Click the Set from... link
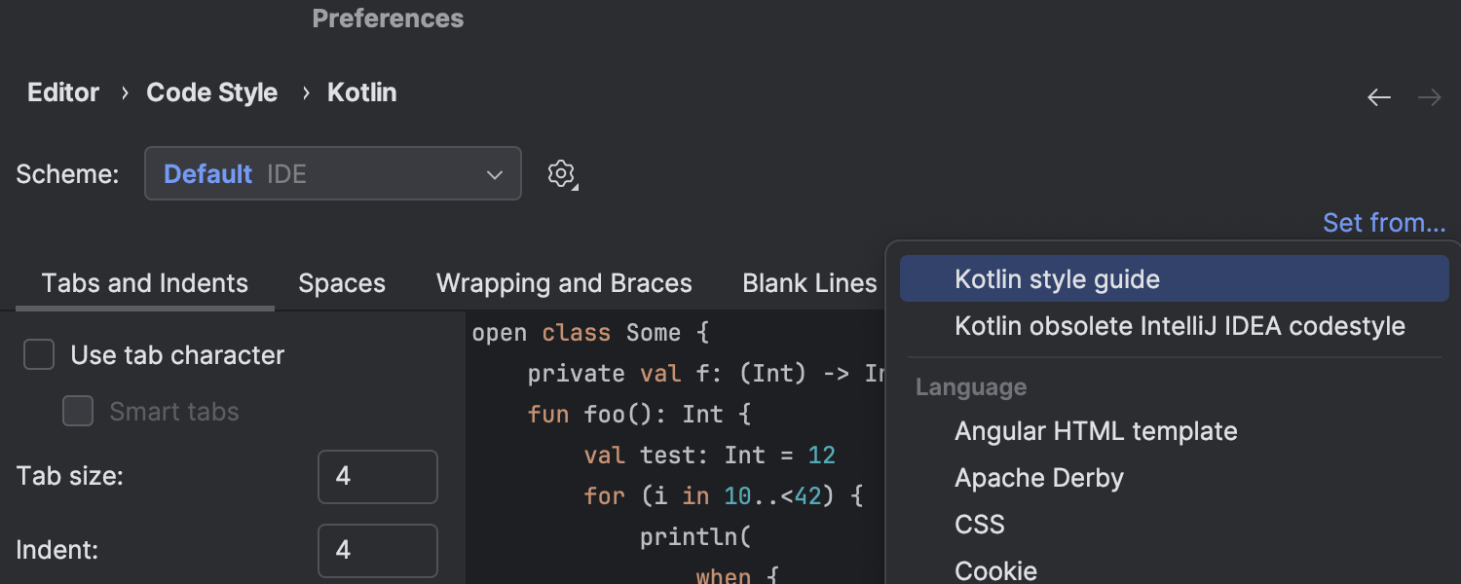This screenshot has width=1461, height=584. point(1384,223)
